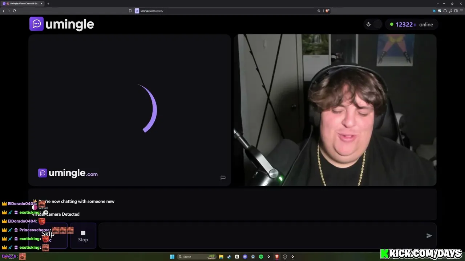Click the loading stranger video panel
465x261 pixels.
point(130,110)
